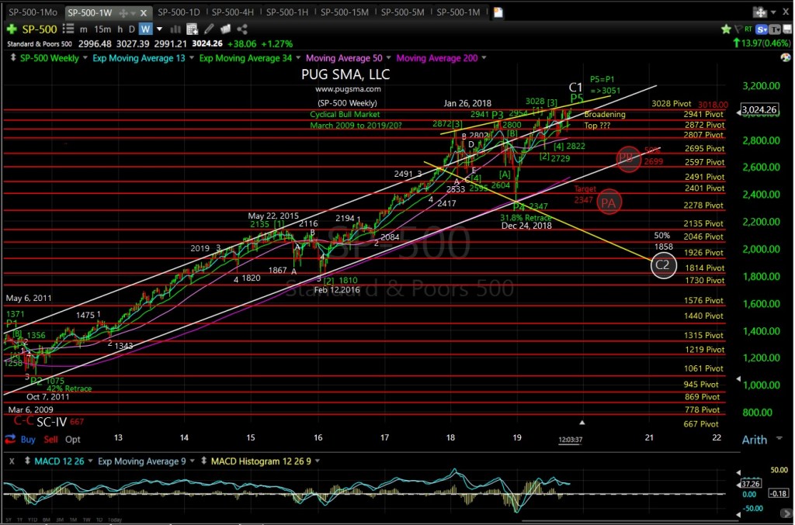Click the green star favorite icon

click(726, 29)
